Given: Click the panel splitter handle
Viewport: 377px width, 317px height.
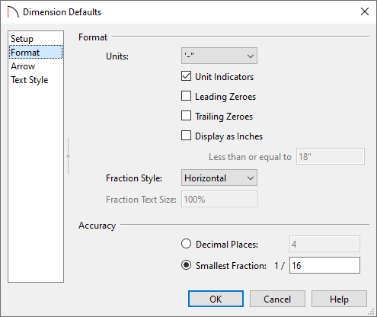Looking at the screenshot, I should (x=68, y=156).
